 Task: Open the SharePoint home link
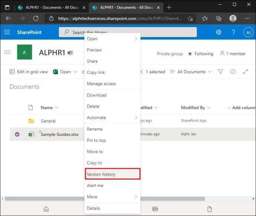tap(29, 32)
